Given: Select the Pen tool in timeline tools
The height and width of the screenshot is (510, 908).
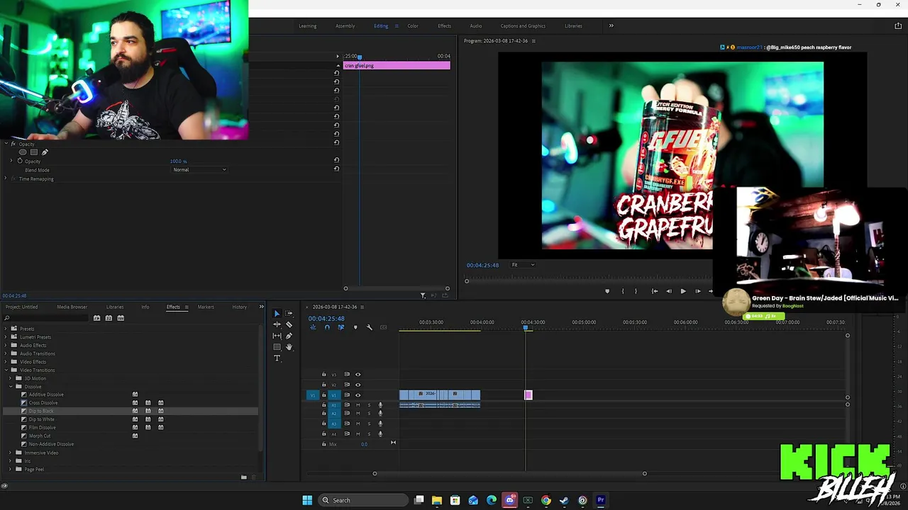Looking at the screenshot, I should point(289,336).
